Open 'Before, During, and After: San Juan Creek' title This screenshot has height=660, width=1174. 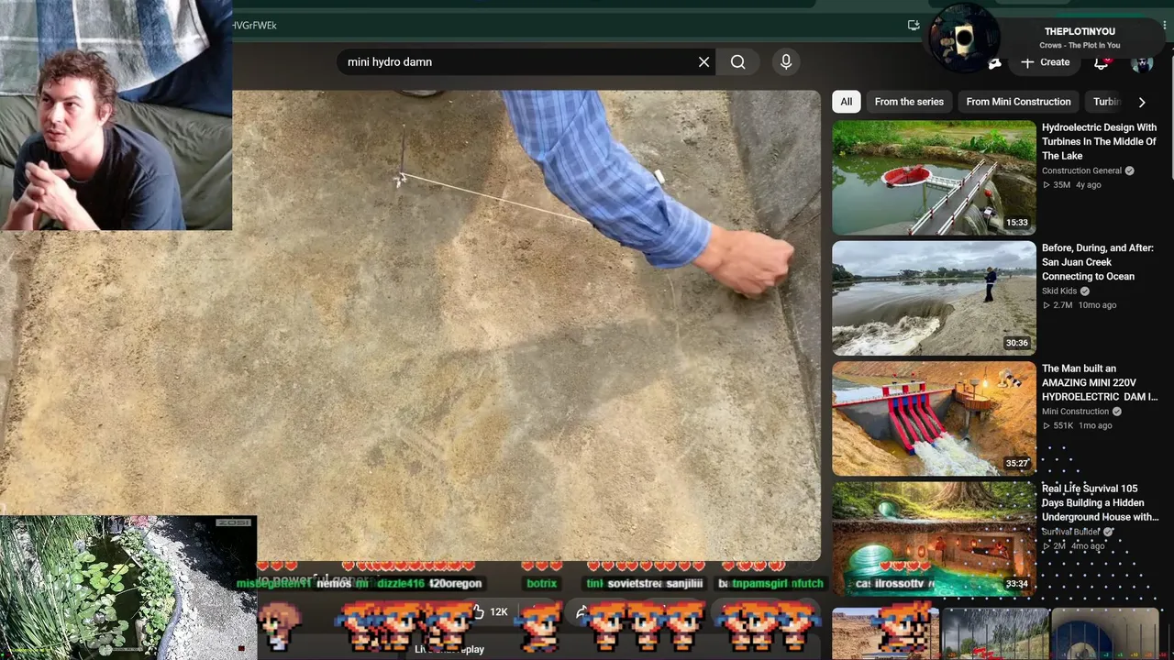pos(1098,262)
